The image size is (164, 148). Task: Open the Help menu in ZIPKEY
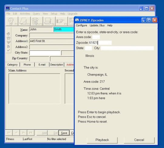pyautogui.click(x=110, y=26)
